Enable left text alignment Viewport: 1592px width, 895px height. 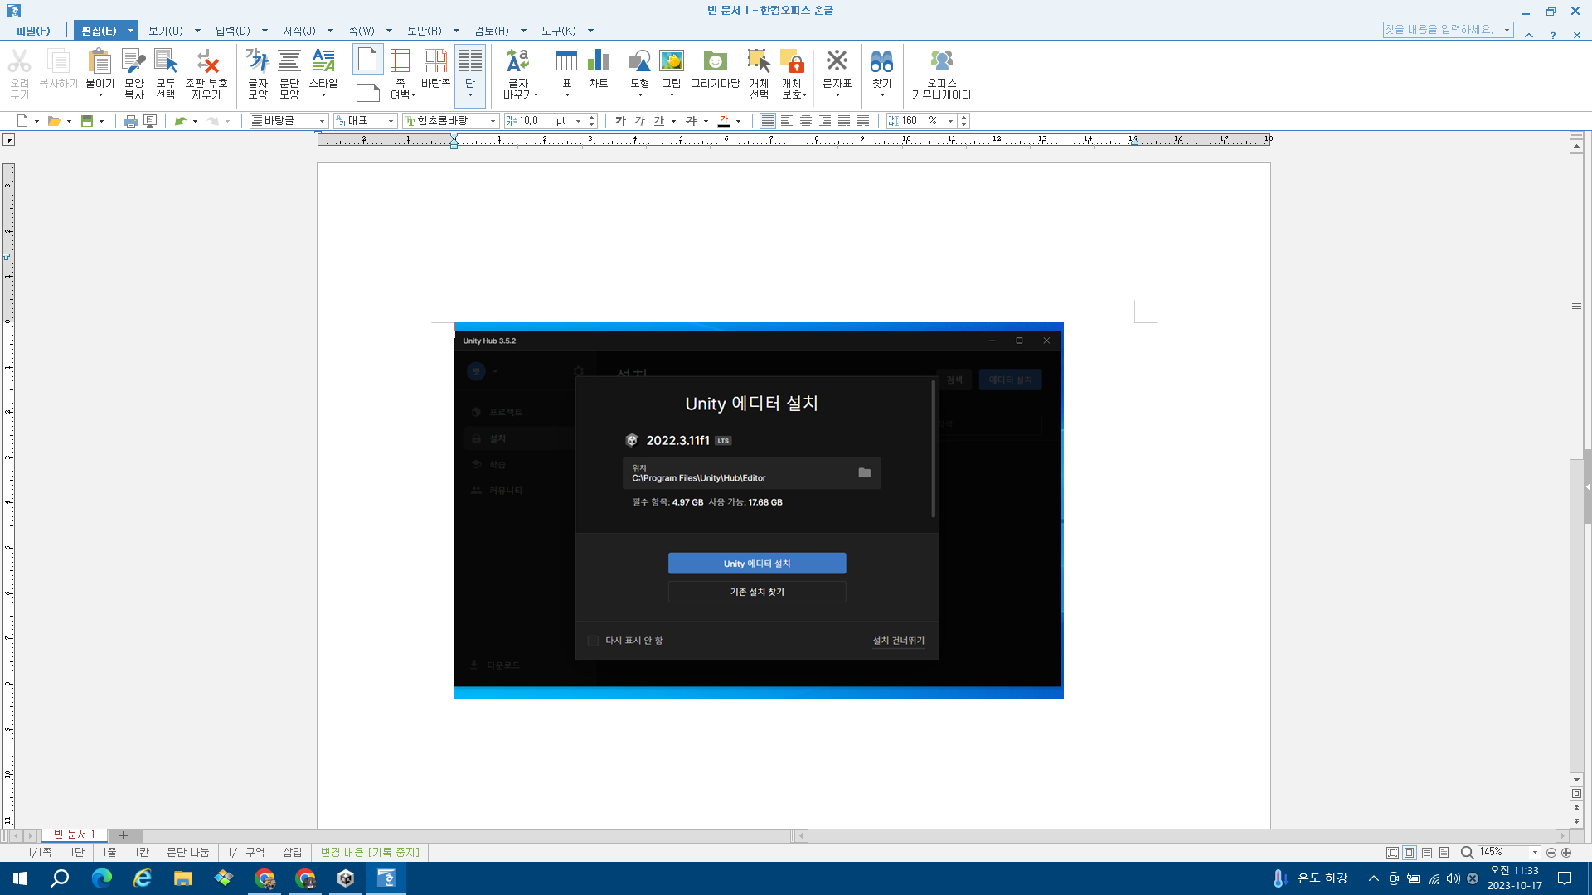(787, 121)
